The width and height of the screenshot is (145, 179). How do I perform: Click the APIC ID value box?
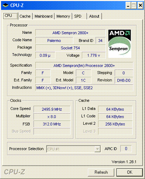point(126,149)
